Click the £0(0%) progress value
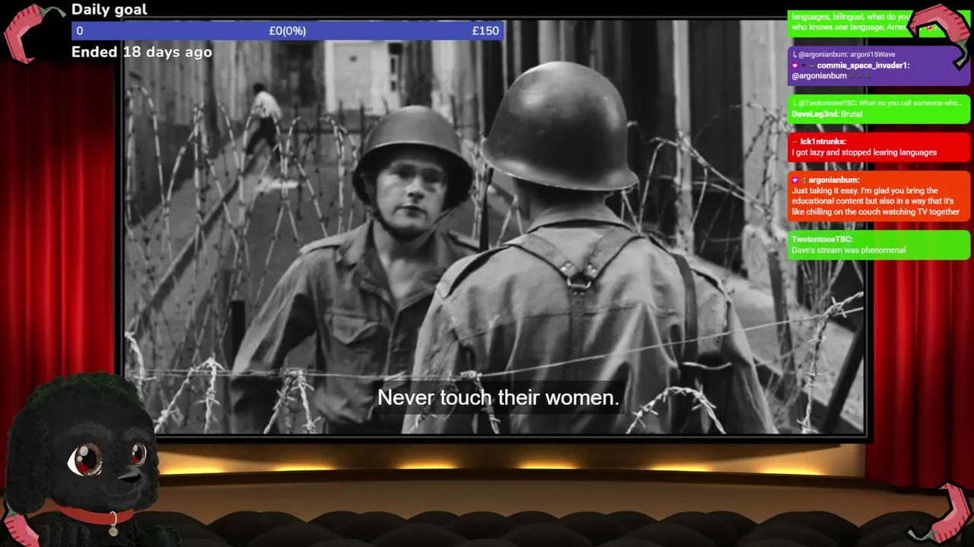 (287, 31)
